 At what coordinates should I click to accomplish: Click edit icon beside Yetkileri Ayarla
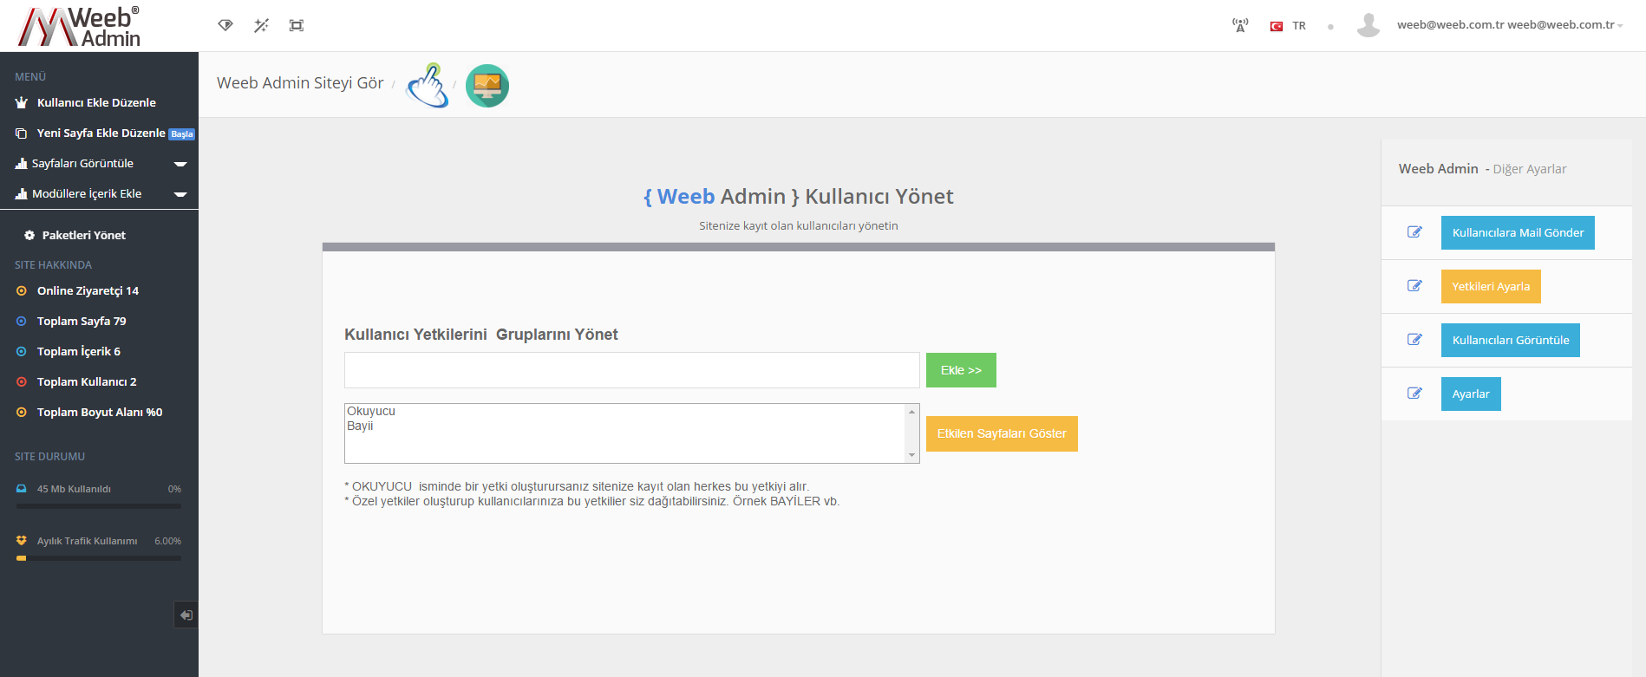[x=1414, y=286]
